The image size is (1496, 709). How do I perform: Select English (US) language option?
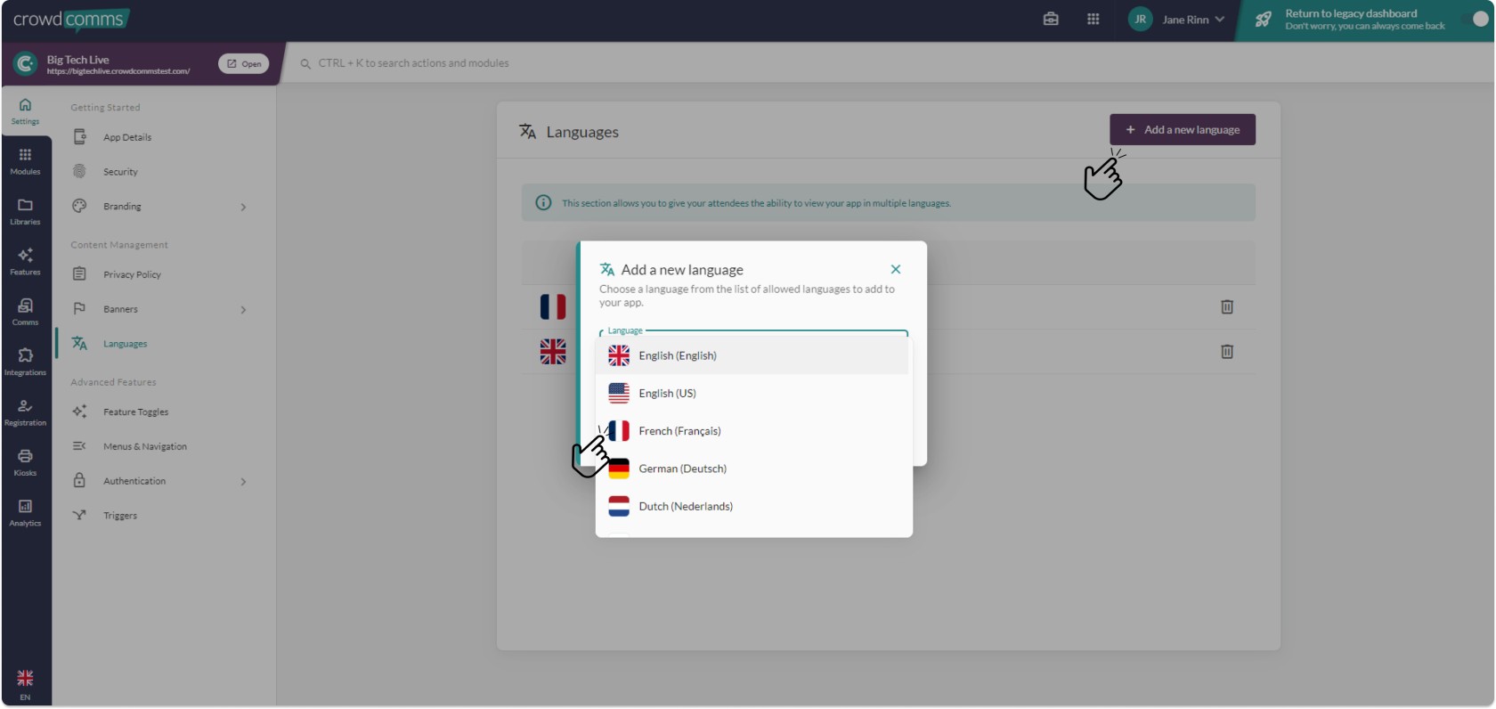click(667, 393)
